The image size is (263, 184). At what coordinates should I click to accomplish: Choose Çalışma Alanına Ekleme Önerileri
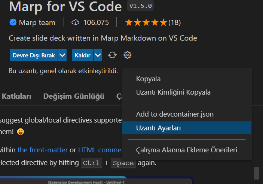(186, 150)
